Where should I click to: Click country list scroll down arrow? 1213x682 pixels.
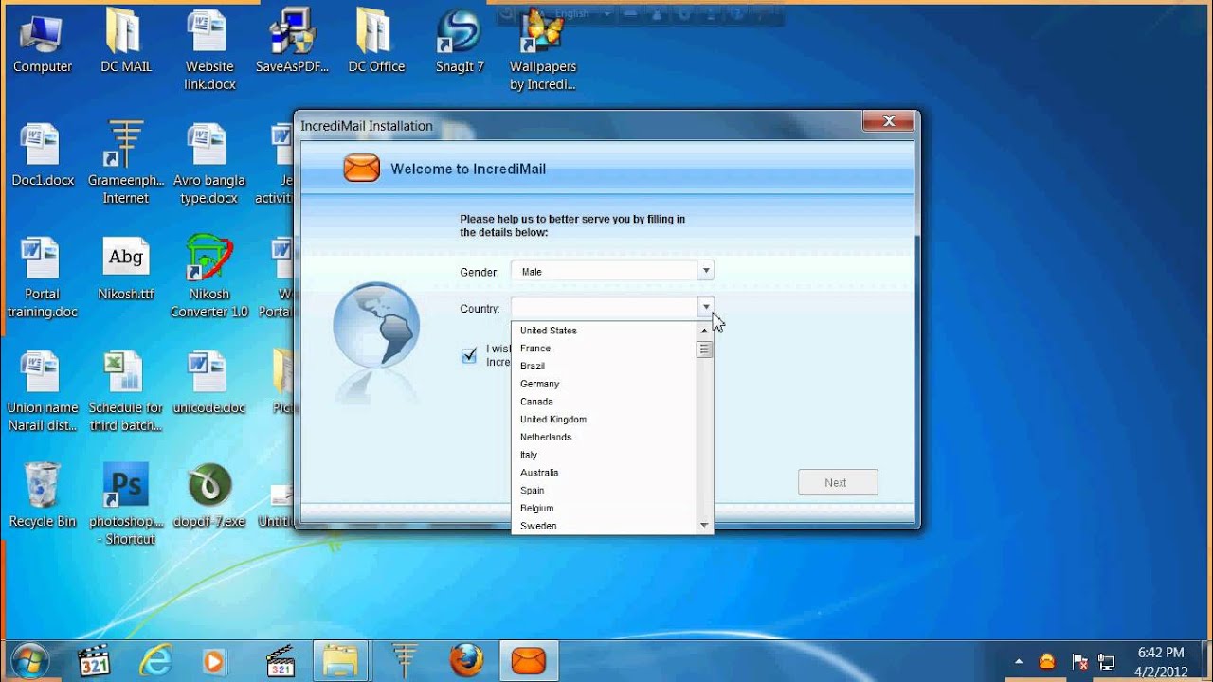pos(704,525)
